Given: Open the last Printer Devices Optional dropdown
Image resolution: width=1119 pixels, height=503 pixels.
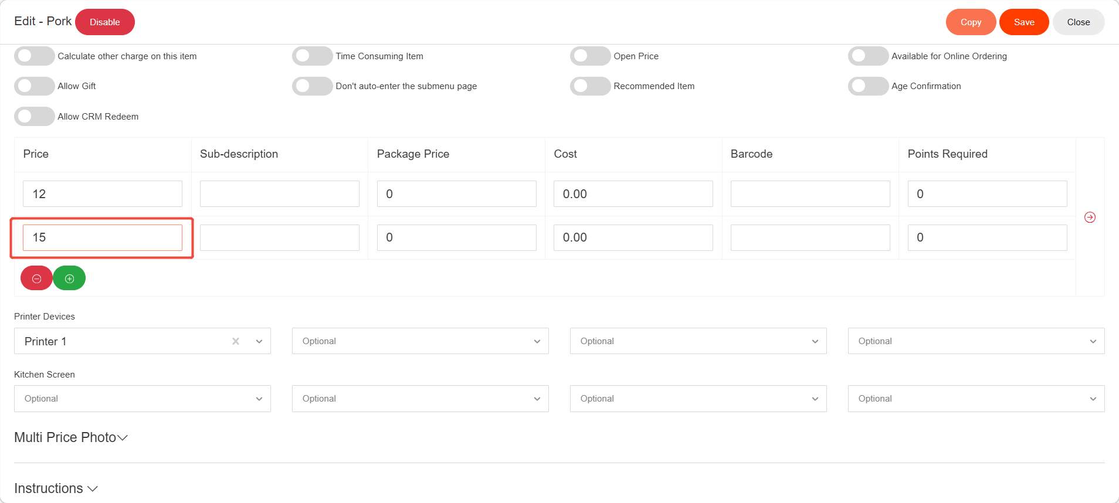Looking at the screenshot, I should coord(976,341).
